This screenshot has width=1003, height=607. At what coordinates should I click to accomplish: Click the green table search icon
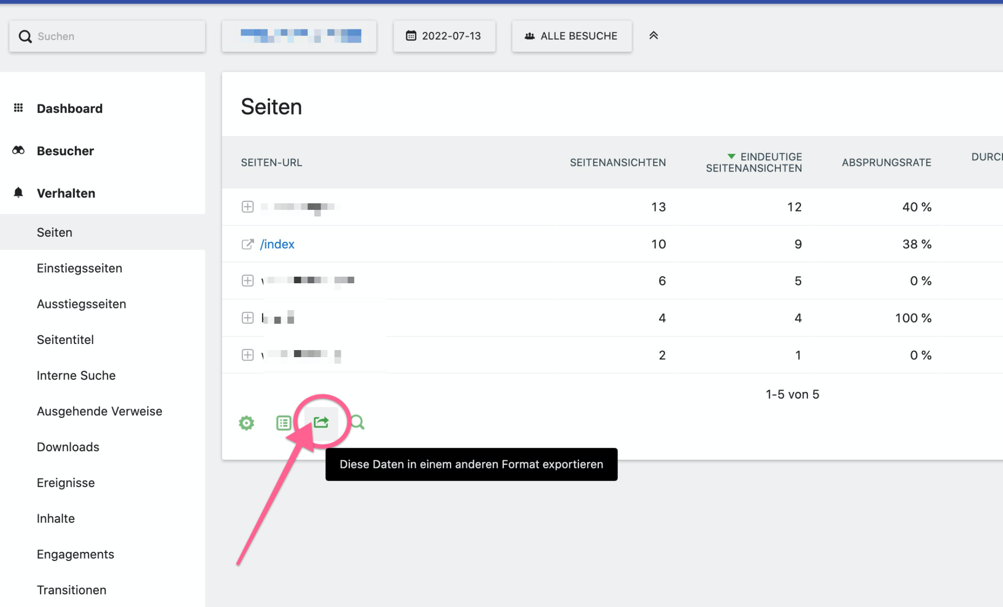(357, 422)
